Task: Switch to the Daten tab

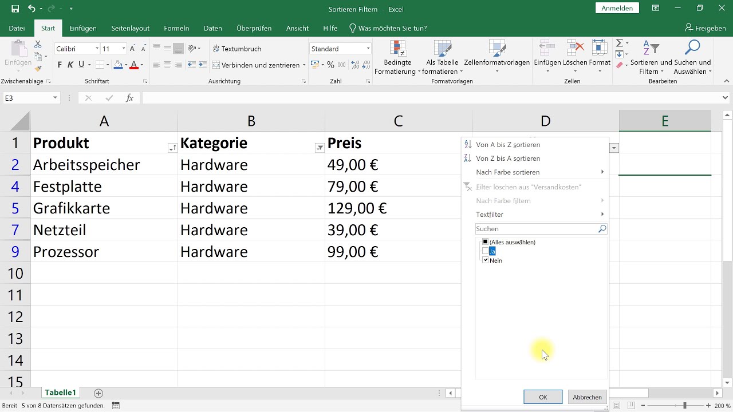Action: point(213,28)
